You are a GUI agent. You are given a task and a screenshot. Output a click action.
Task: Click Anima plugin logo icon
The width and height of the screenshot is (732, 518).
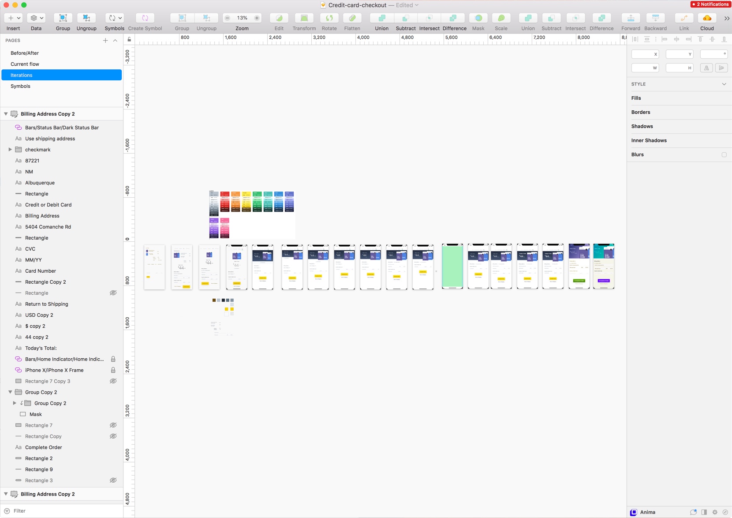click(634, 512)
